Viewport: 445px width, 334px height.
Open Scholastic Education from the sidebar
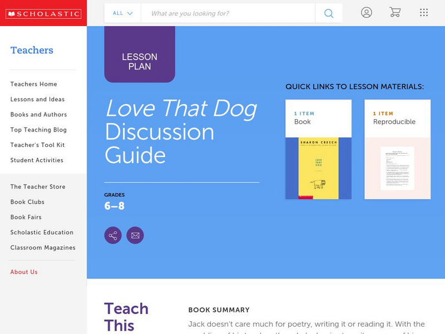click(x=42, y=232)
